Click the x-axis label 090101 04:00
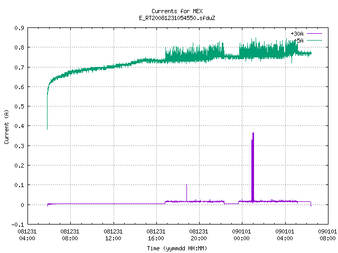 click(x=285, y=235)
